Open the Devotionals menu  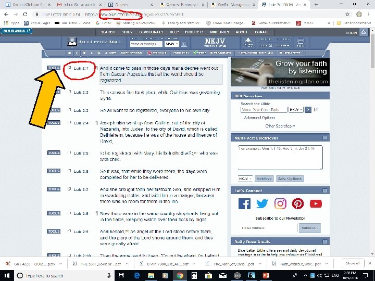pyautogui.click(x=151, y=32)
